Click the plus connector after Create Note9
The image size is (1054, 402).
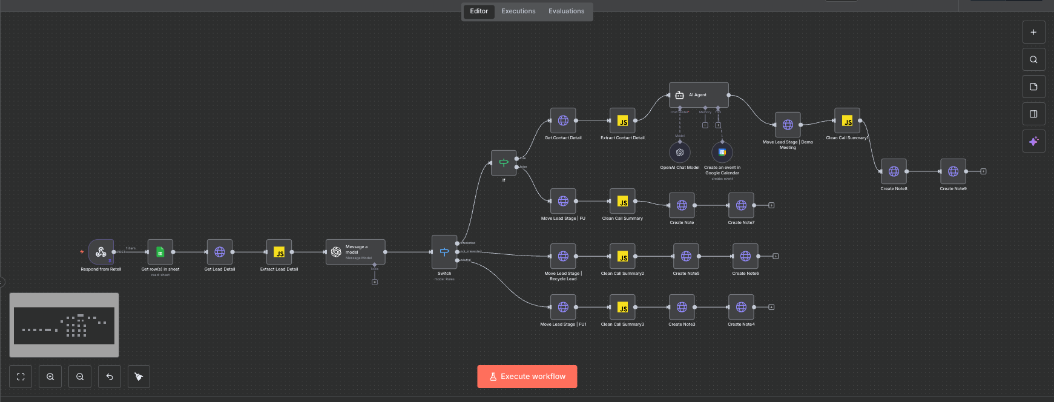tap(983, 171)
